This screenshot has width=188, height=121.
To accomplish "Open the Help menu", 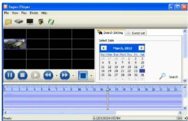I will pos(44,13).
